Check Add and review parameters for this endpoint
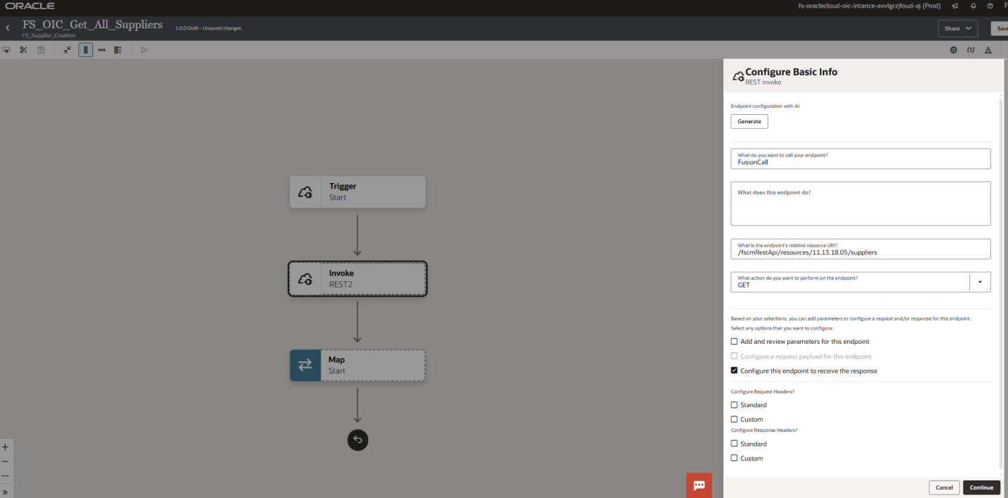1008x498 pixels. [735, 342]
